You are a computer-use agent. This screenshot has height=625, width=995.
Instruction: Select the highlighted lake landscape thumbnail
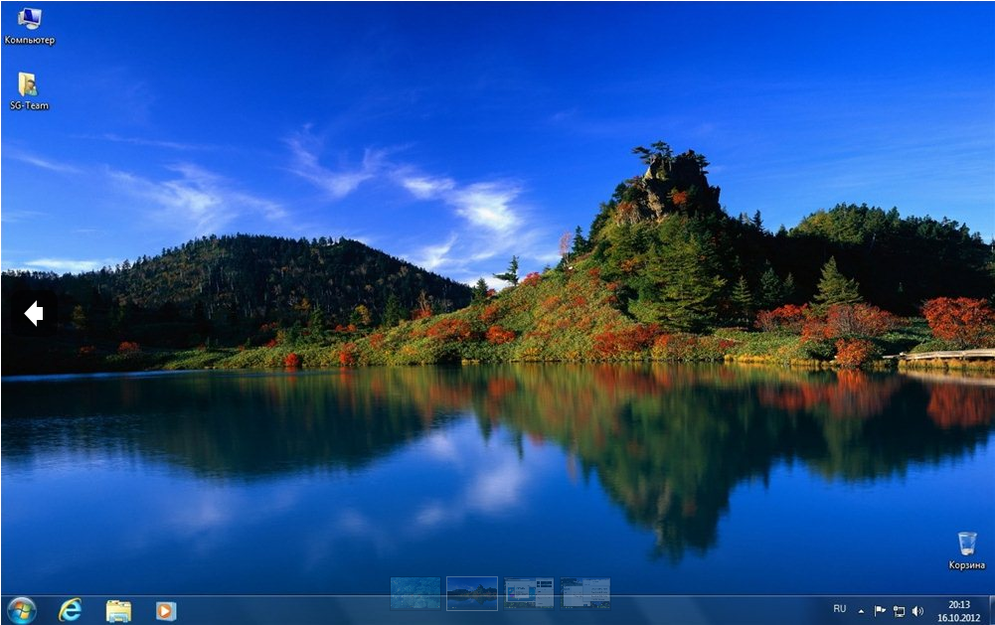click(472, 593)
